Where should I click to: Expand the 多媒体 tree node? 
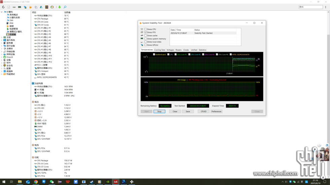pos(2,49)
